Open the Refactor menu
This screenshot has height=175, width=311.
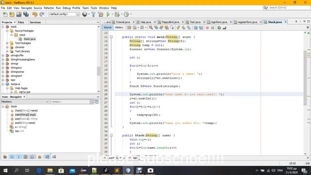click(x=49, y=8)
